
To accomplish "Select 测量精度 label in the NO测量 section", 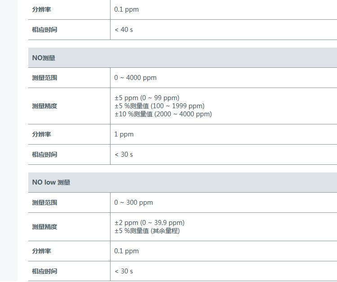I will (x=44, y=106).
